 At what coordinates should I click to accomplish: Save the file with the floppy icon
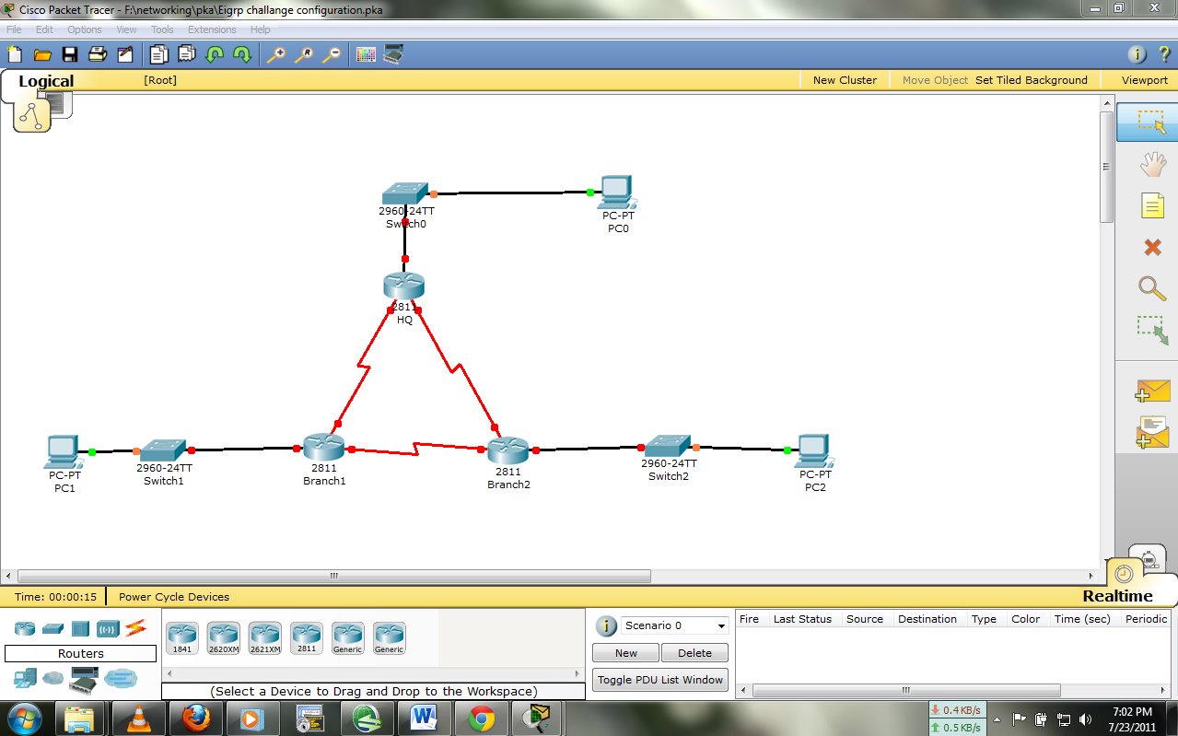69,54
